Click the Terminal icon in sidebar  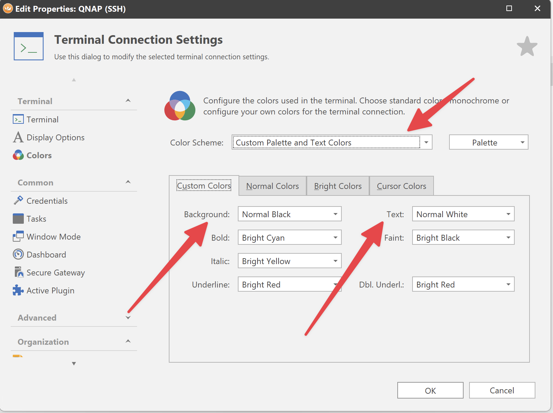pos(18,119)
